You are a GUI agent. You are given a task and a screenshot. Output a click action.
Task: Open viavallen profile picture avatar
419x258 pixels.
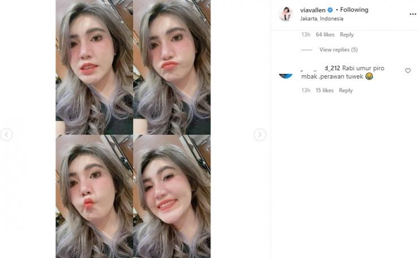(286, 14)
